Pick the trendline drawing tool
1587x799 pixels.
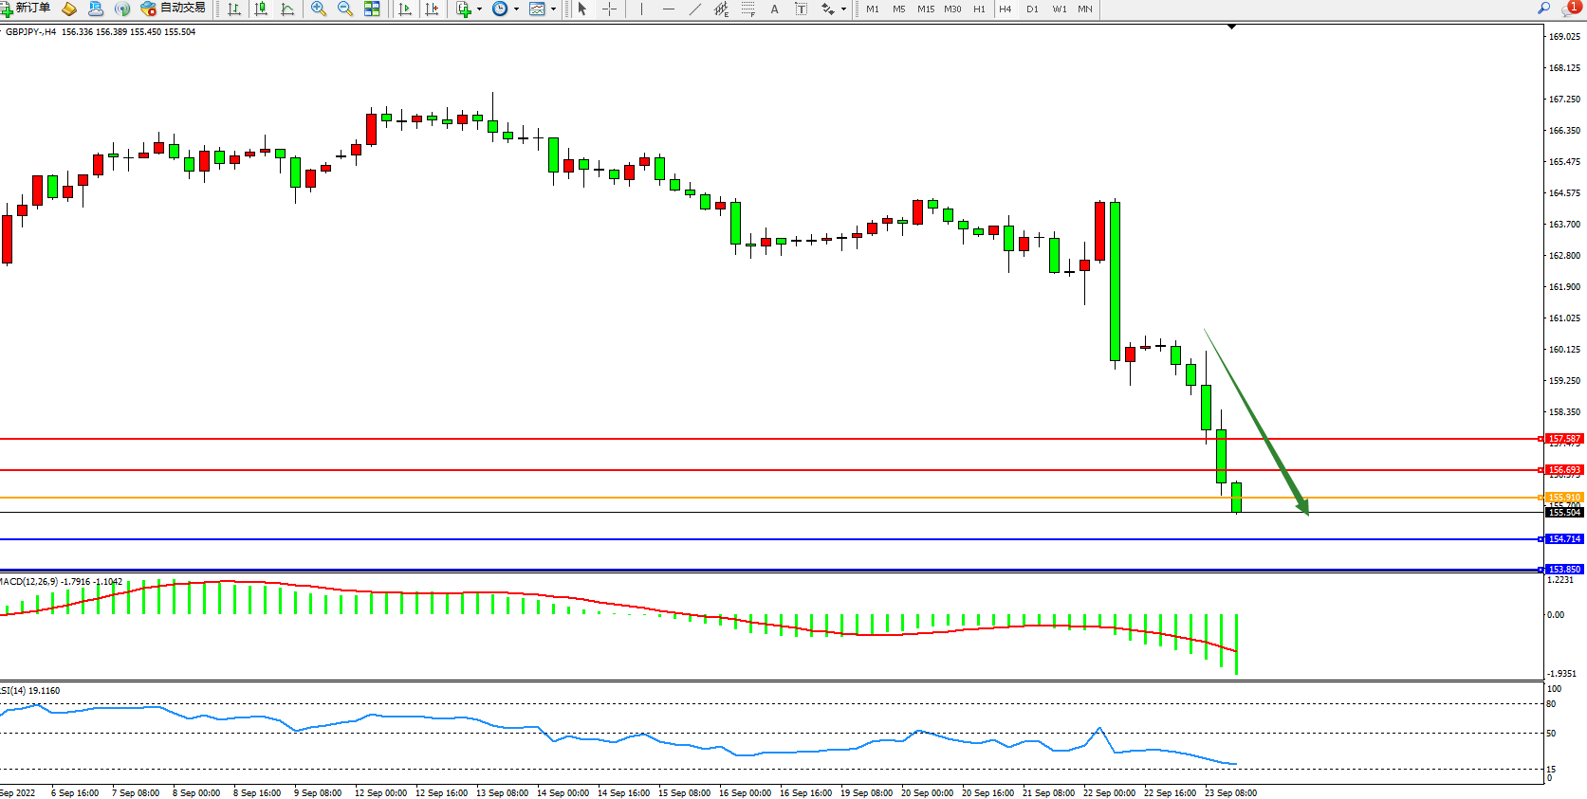695,9
